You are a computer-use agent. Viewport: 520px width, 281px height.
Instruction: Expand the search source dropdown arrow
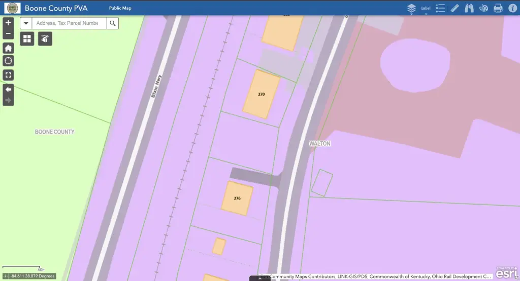click(26, 23)
